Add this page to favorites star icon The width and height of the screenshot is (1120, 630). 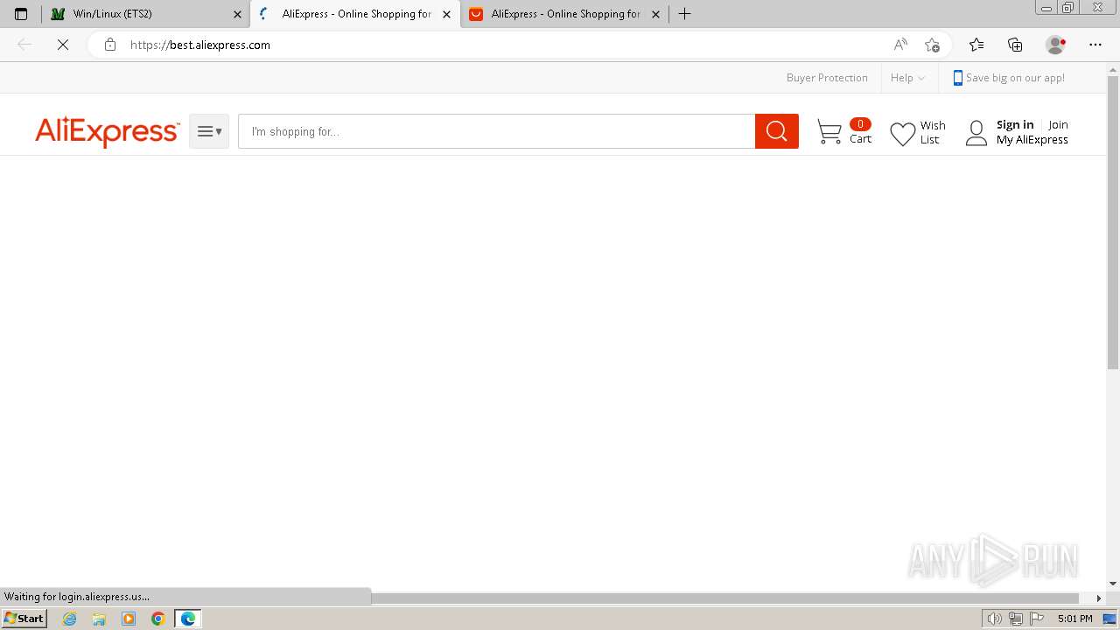[932, 45]
